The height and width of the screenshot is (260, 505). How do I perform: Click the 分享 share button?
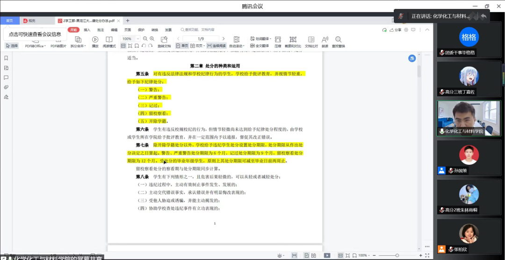(x=395, y=30)
